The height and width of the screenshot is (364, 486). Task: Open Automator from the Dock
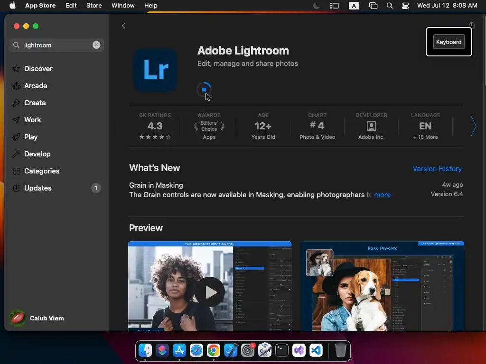pos(265,350)
